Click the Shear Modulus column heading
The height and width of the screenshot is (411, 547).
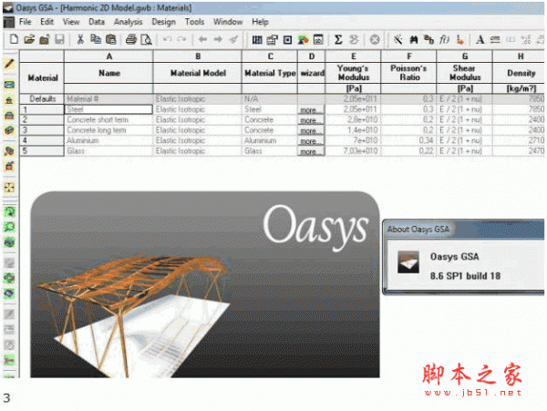click(x=464, y=73)
